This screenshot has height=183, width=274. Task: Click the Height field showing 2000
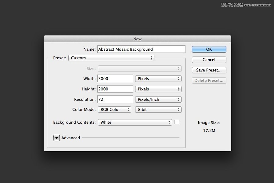pyautogui.click(x=115, y=89)
